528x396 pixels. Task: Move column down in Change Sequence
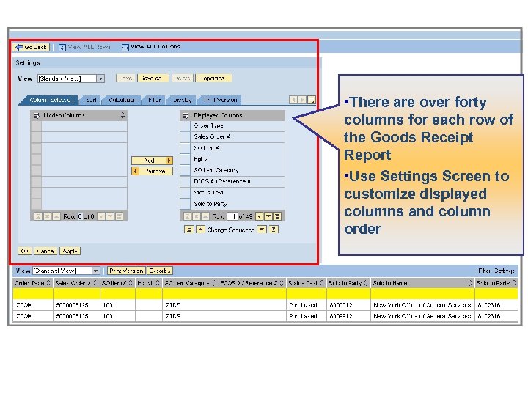click(x=262, y=230)
